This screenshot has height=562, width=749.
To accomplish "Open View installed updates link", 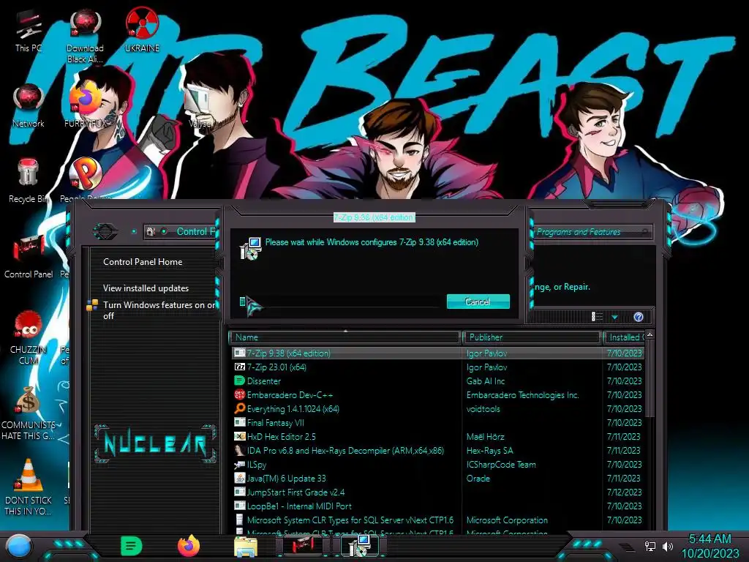I will point(146,288).
